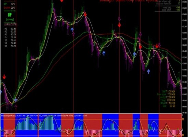Click the orange level marker on the indicator scale
The width and height of the screenshot is (188, 137).
click(183, 119)
